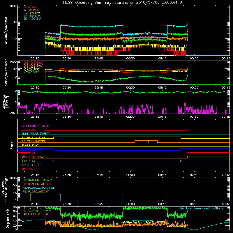Select the SC_IN_SUNLIGHT flag label
The height and width of the screenshot is (233, 233).
[33, 137]
